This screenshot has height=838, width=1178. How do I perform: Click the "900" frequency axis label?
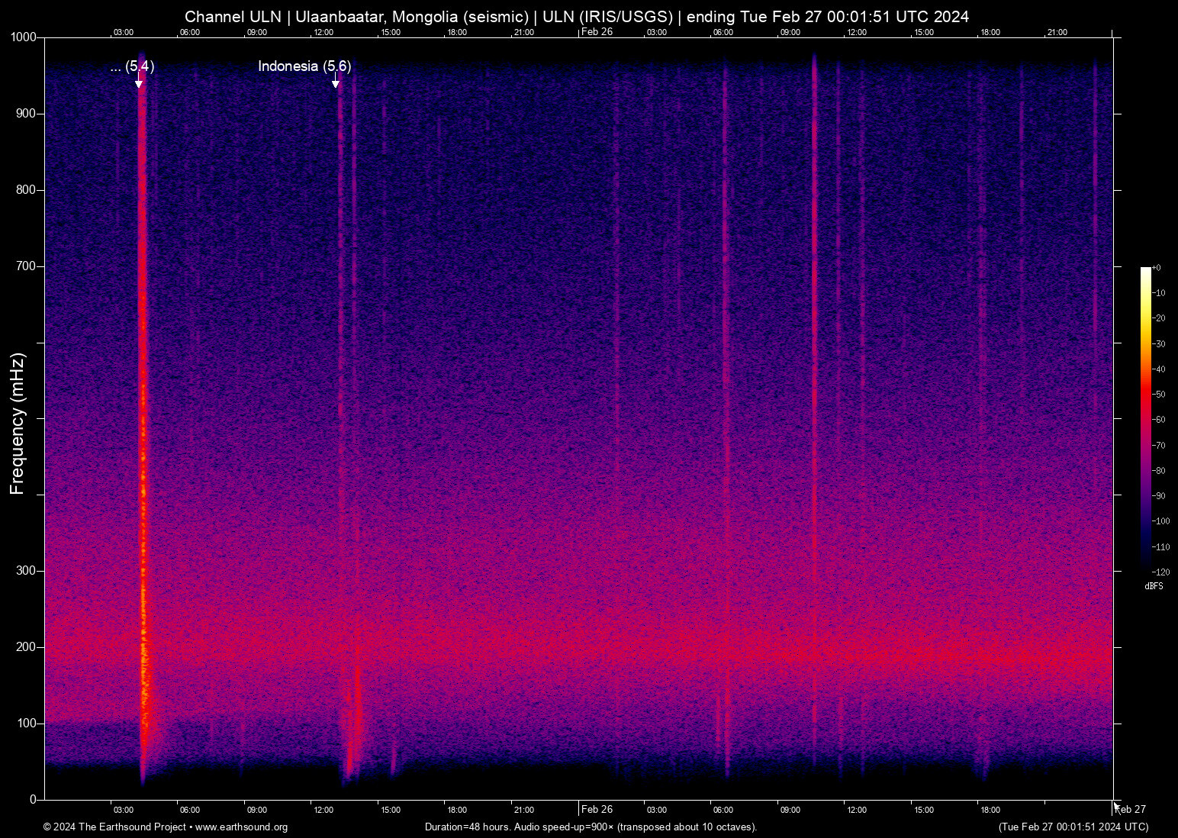[27, 114]
